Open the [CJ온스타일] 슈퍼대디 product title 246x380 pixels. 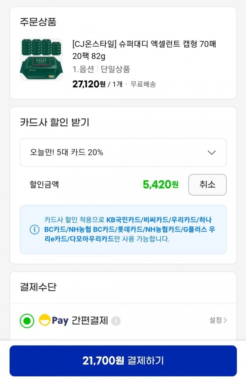[x=144, y=50]
